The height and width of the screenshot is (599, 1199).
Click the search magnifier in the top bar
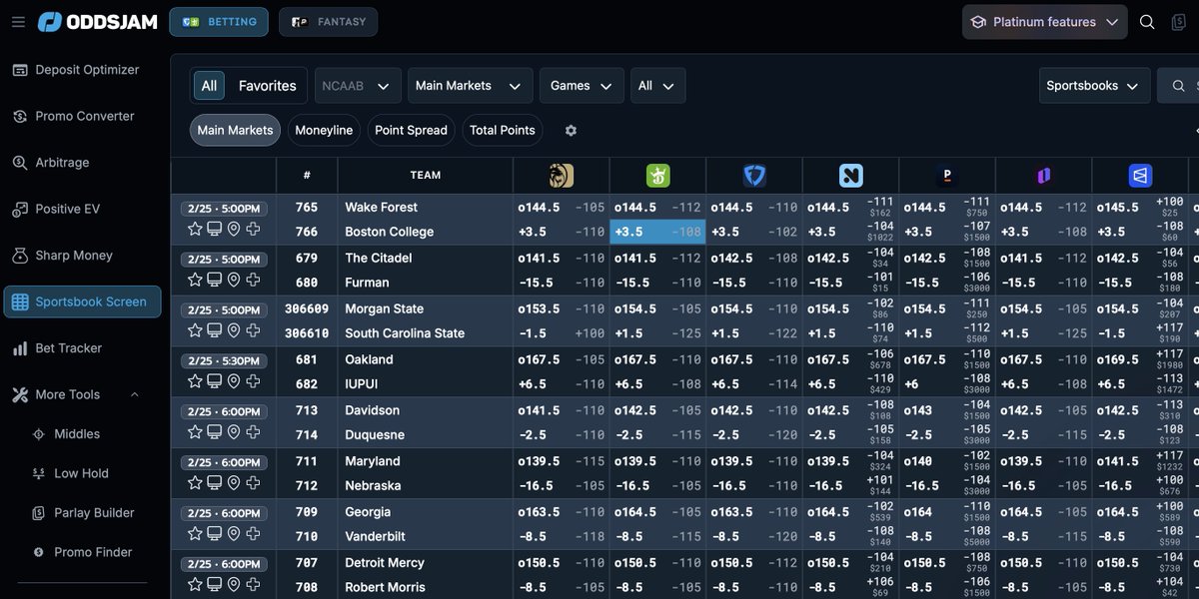(1147, 20)
